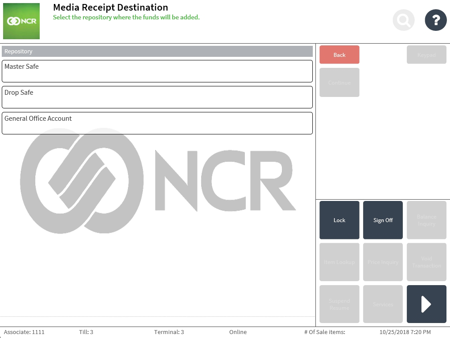450x338 pixels.
Task: Open Price Inquiry
Action: 382,262
